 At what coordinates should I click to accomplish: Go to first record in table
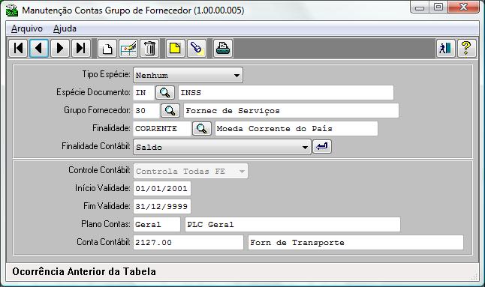coord(19,48)
